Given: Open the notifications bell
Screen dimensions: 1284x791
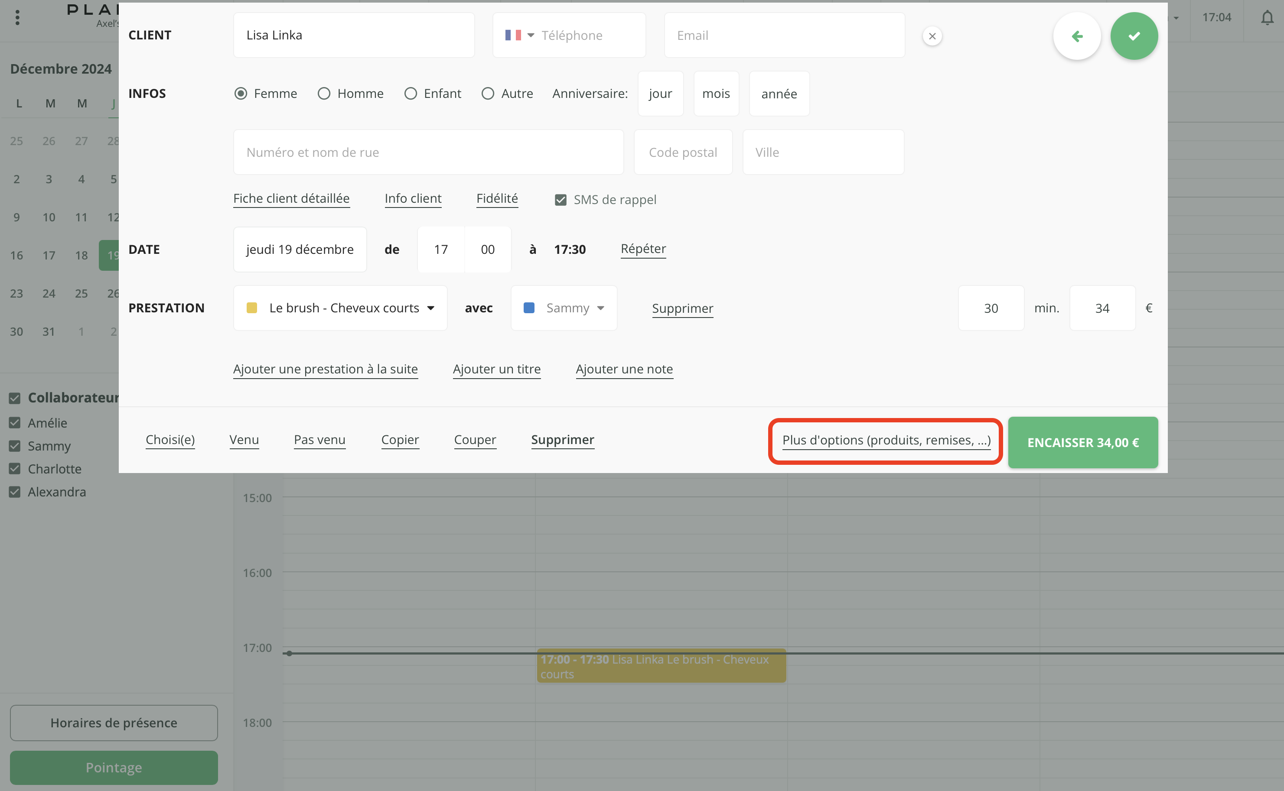Looking at the screenshot, I should (1267, 18).
